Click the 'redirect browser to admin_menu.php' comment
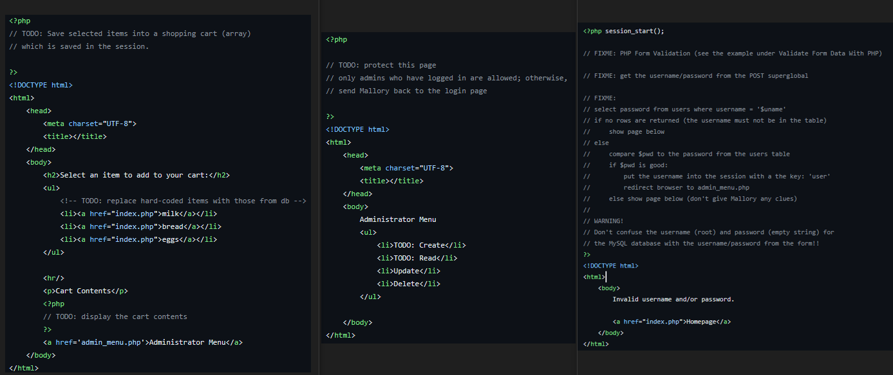893x375 pixels. (x=686, y=188)
